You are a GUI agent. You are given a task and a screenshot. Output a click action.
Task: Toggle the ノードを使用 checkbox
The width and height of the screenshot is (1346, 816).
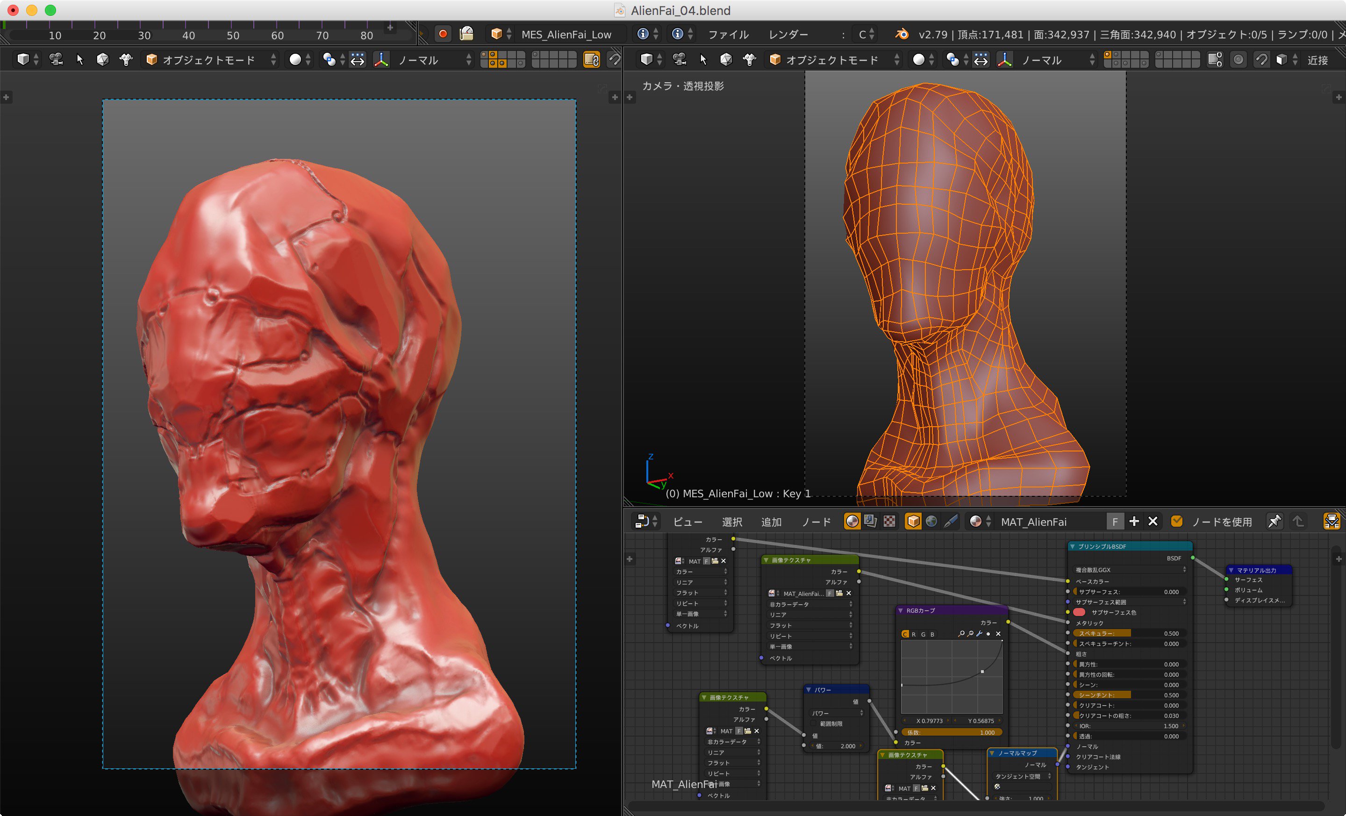(x=1177, y=521)
